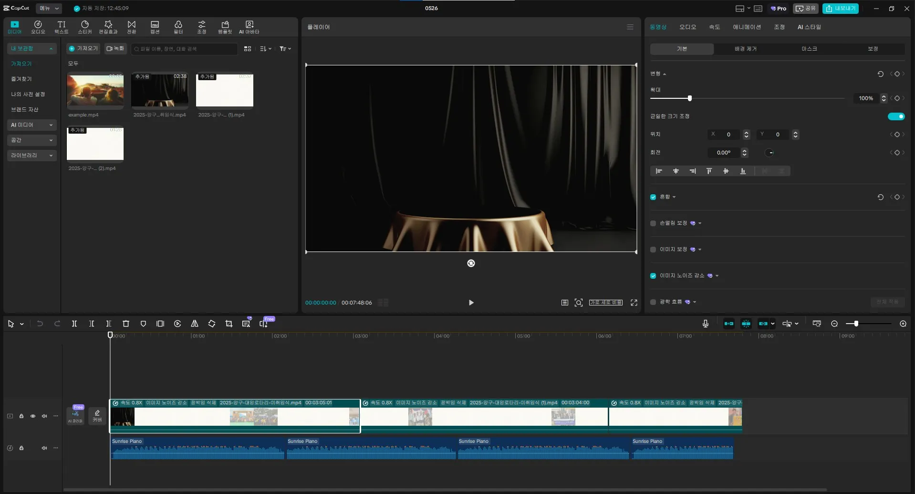Click the 녹화 record button
The image size is (915, 494).
[115, 49]
